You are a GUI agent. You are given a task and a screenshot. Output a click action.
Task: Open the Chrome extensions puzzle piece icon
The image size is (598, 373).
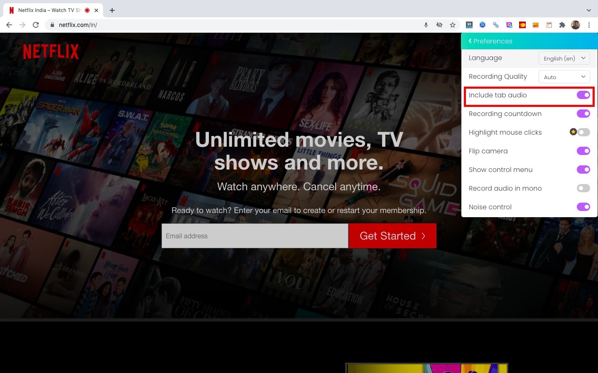[x=562, y=25]
